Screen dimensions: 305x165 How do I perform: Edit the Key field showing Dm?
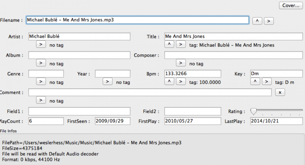coord(276,74)
